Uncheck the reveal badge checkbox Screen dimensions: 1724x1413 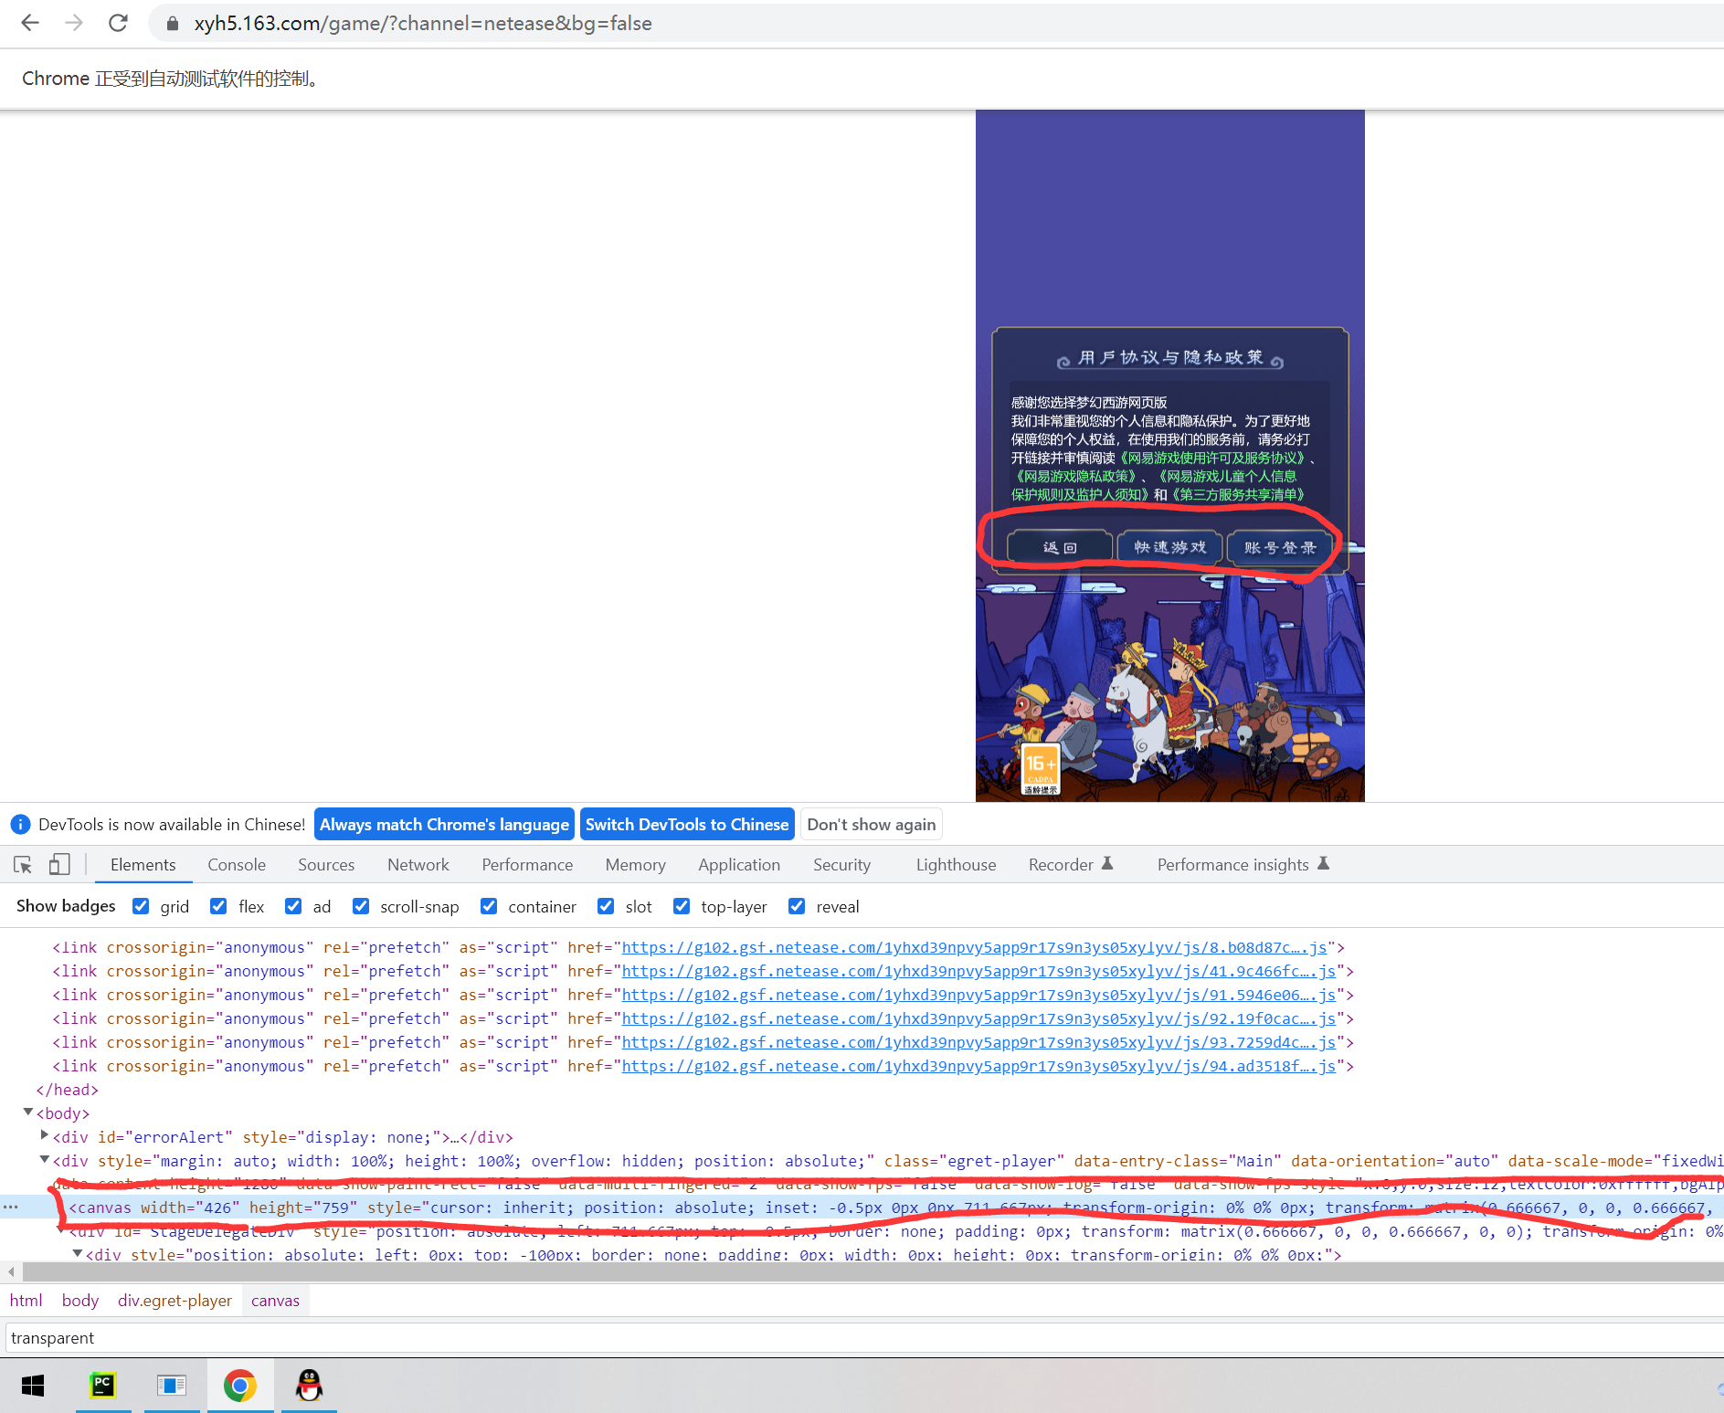tap(797, 906)
